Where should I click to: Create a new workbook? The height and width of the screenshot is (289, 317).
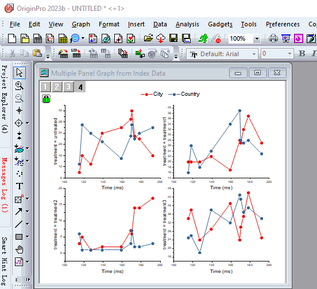(37, 38)
